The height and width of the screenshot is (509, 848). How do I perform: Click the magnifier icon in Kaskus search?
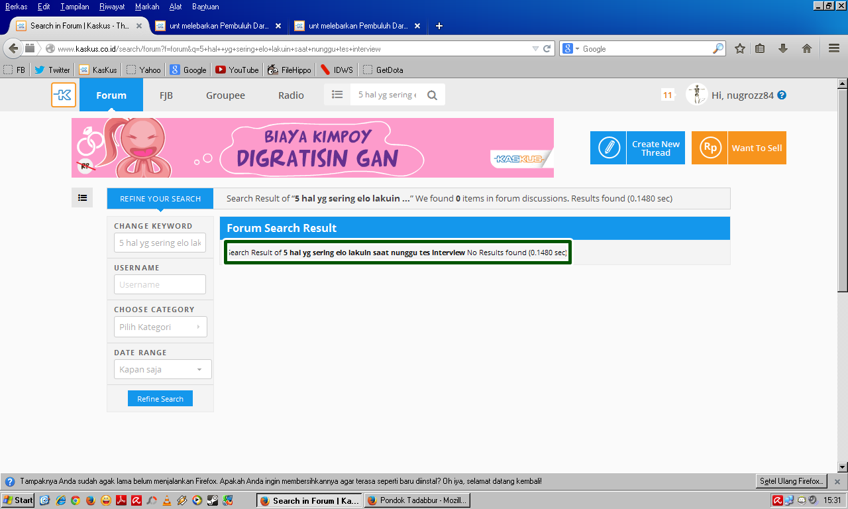(433, 95)
